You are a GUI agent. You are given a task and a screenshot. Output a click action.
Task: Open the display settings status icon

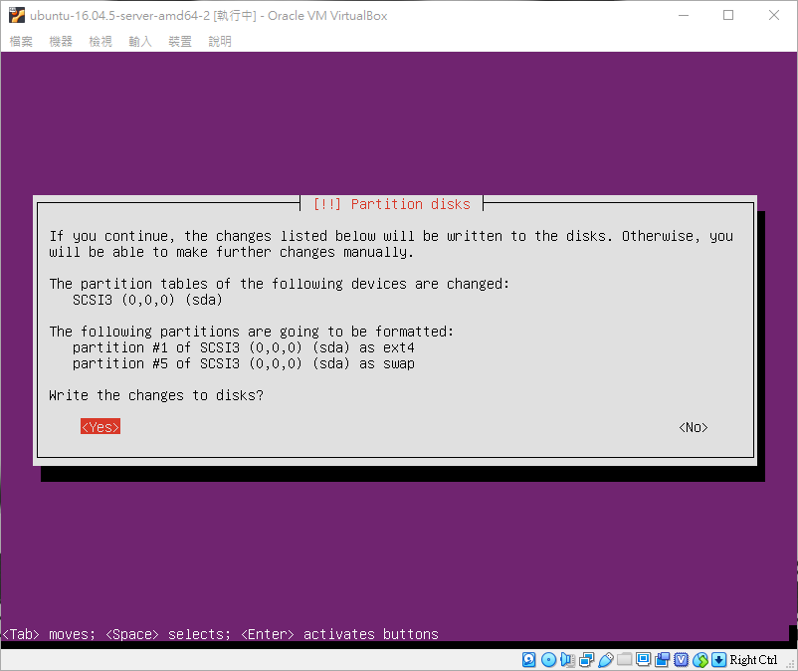(x=644, y=660)
